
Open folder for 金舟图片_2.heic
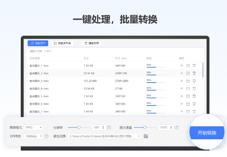188,73
